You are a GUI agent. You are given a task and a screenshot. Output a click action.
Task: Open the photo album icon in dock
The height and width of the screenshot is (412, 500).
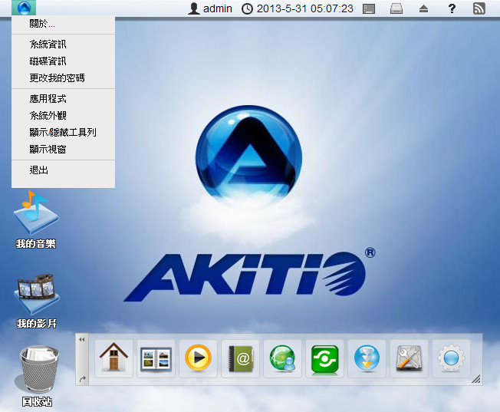(156, 358)
